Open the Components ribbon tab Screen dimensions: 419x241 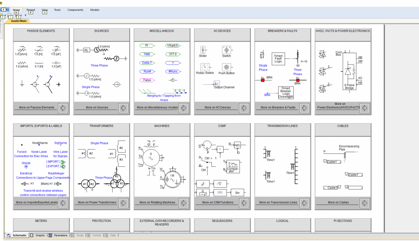[75, 10]
